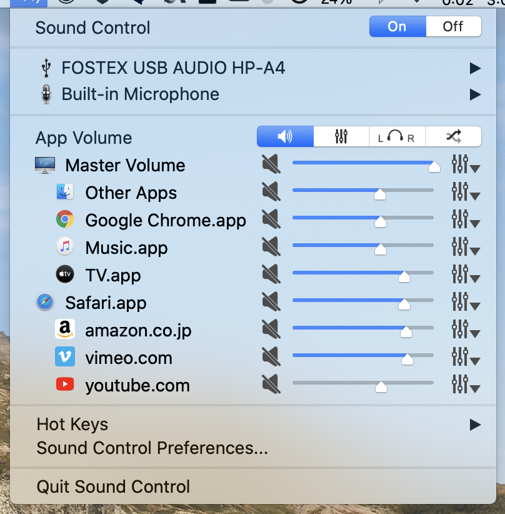505x514 pixels.
Task: Expand FOSTEX USB AUDIO HP-A4 submenu arrow
Action: (475, 68)
